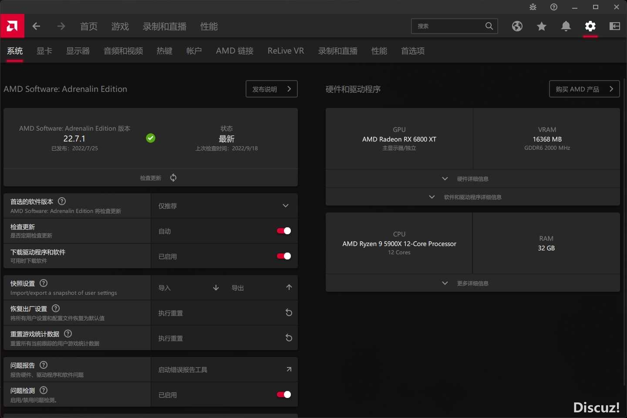Image resolution: width=627 pixels, height=418 pixels.
Task: Click the 发布说明 button
Action: click(272, 89)
